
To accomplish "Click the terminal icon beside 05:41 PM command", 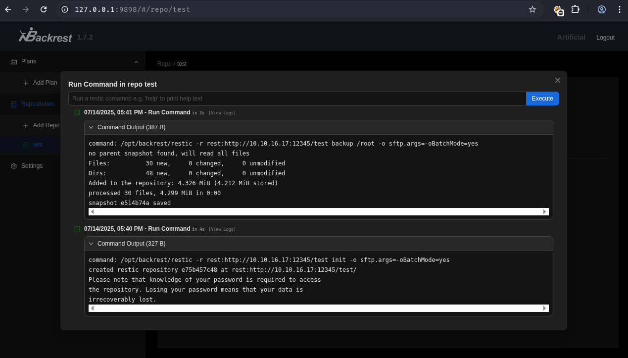I will tap(77, 112).
